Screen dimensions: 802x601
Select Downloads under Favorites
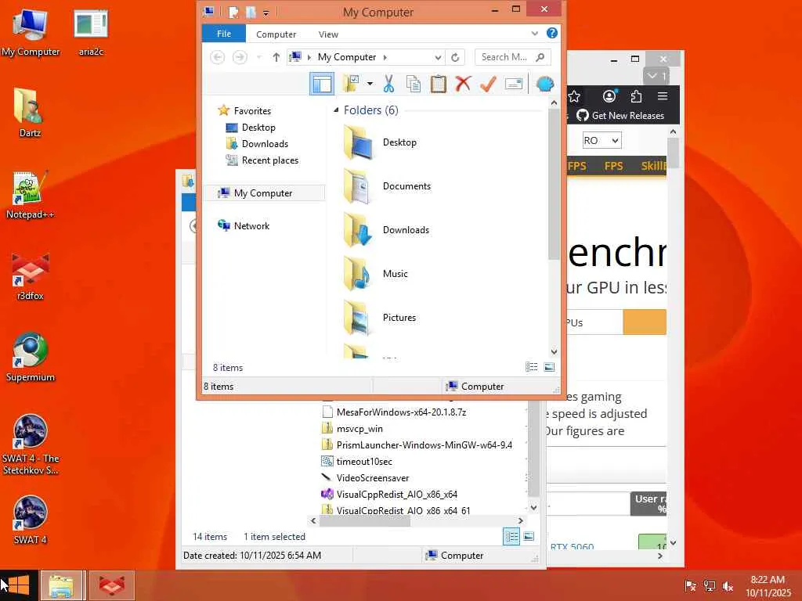(265, 144)
